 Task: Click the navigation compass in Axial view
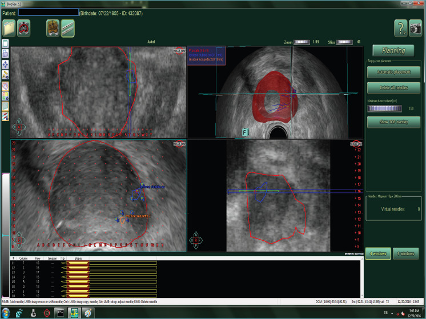pos(19,125)
